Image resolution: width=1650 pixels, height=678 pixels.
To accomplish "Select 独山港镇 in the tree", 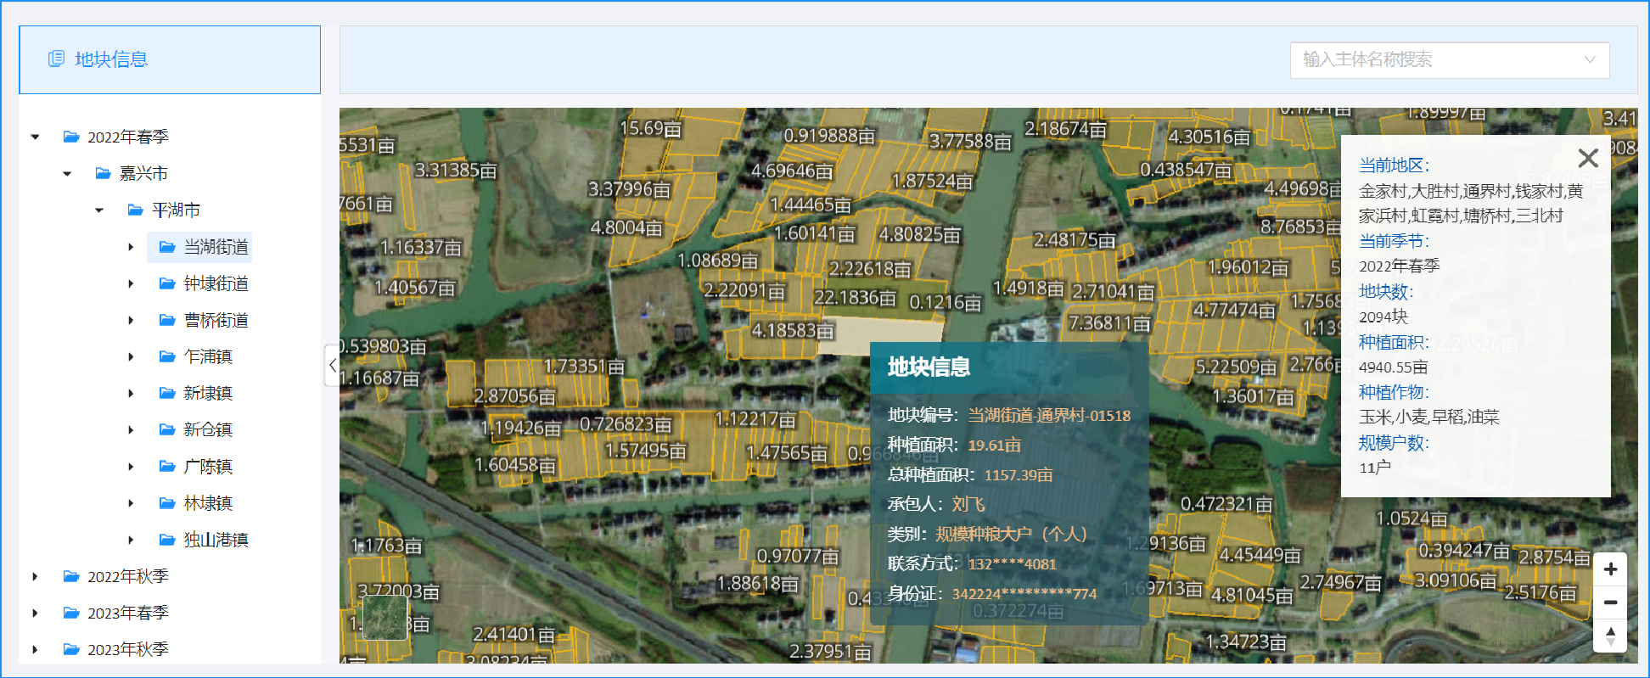I will [216, 540].
